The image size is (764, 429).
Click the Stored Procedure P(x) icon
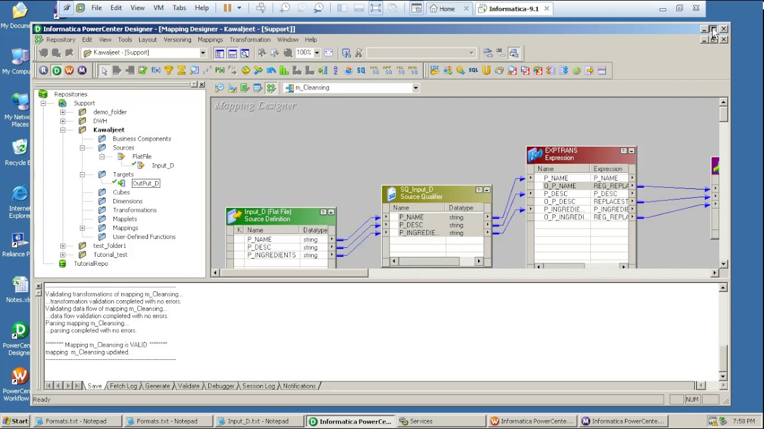(220, 70)
